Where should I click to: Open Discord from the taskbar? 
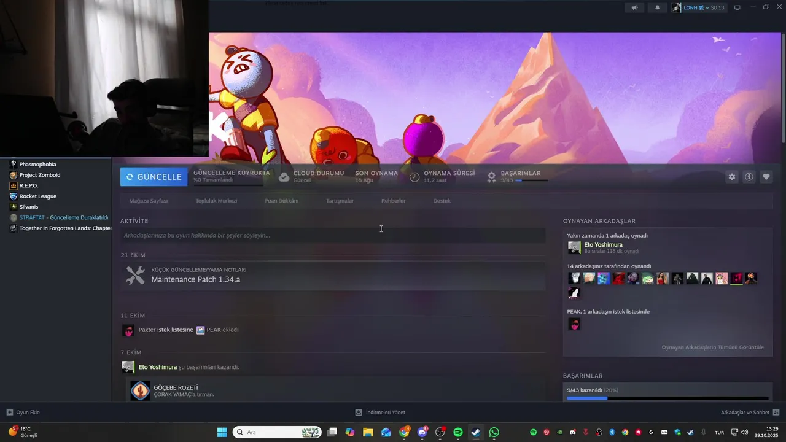[422, 432]
